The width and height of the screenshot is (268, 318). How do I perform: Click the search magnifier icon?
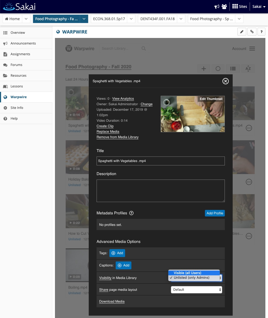click(144, 48)
